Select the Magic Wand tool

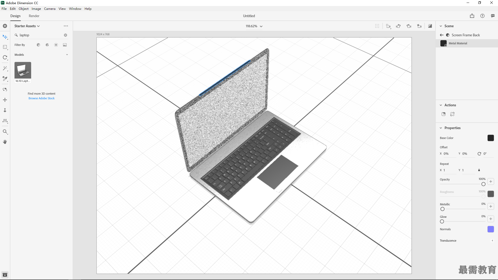point(5,68)
